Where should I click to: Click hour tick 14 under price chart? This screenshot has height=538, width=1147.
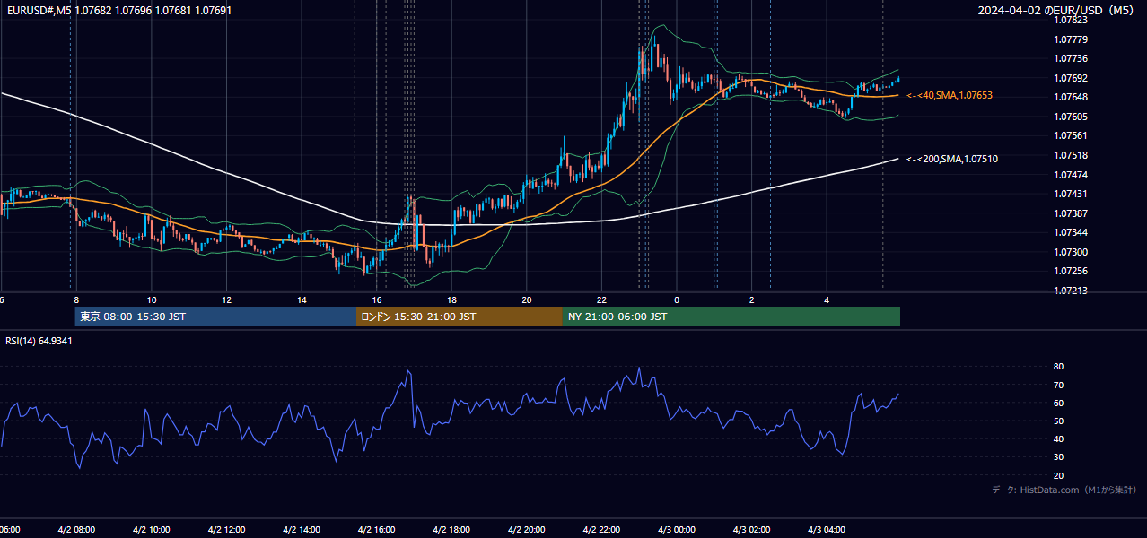click(x=302, y=299)
